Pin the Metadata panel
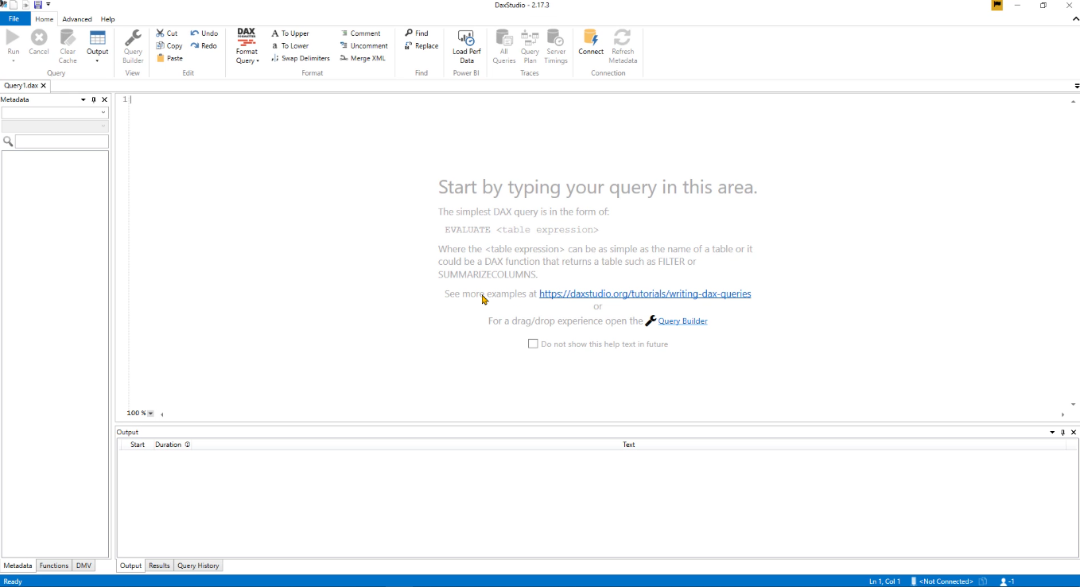Image resolution: width=1080 pixels, height=587 pixels. pos(94,100)
